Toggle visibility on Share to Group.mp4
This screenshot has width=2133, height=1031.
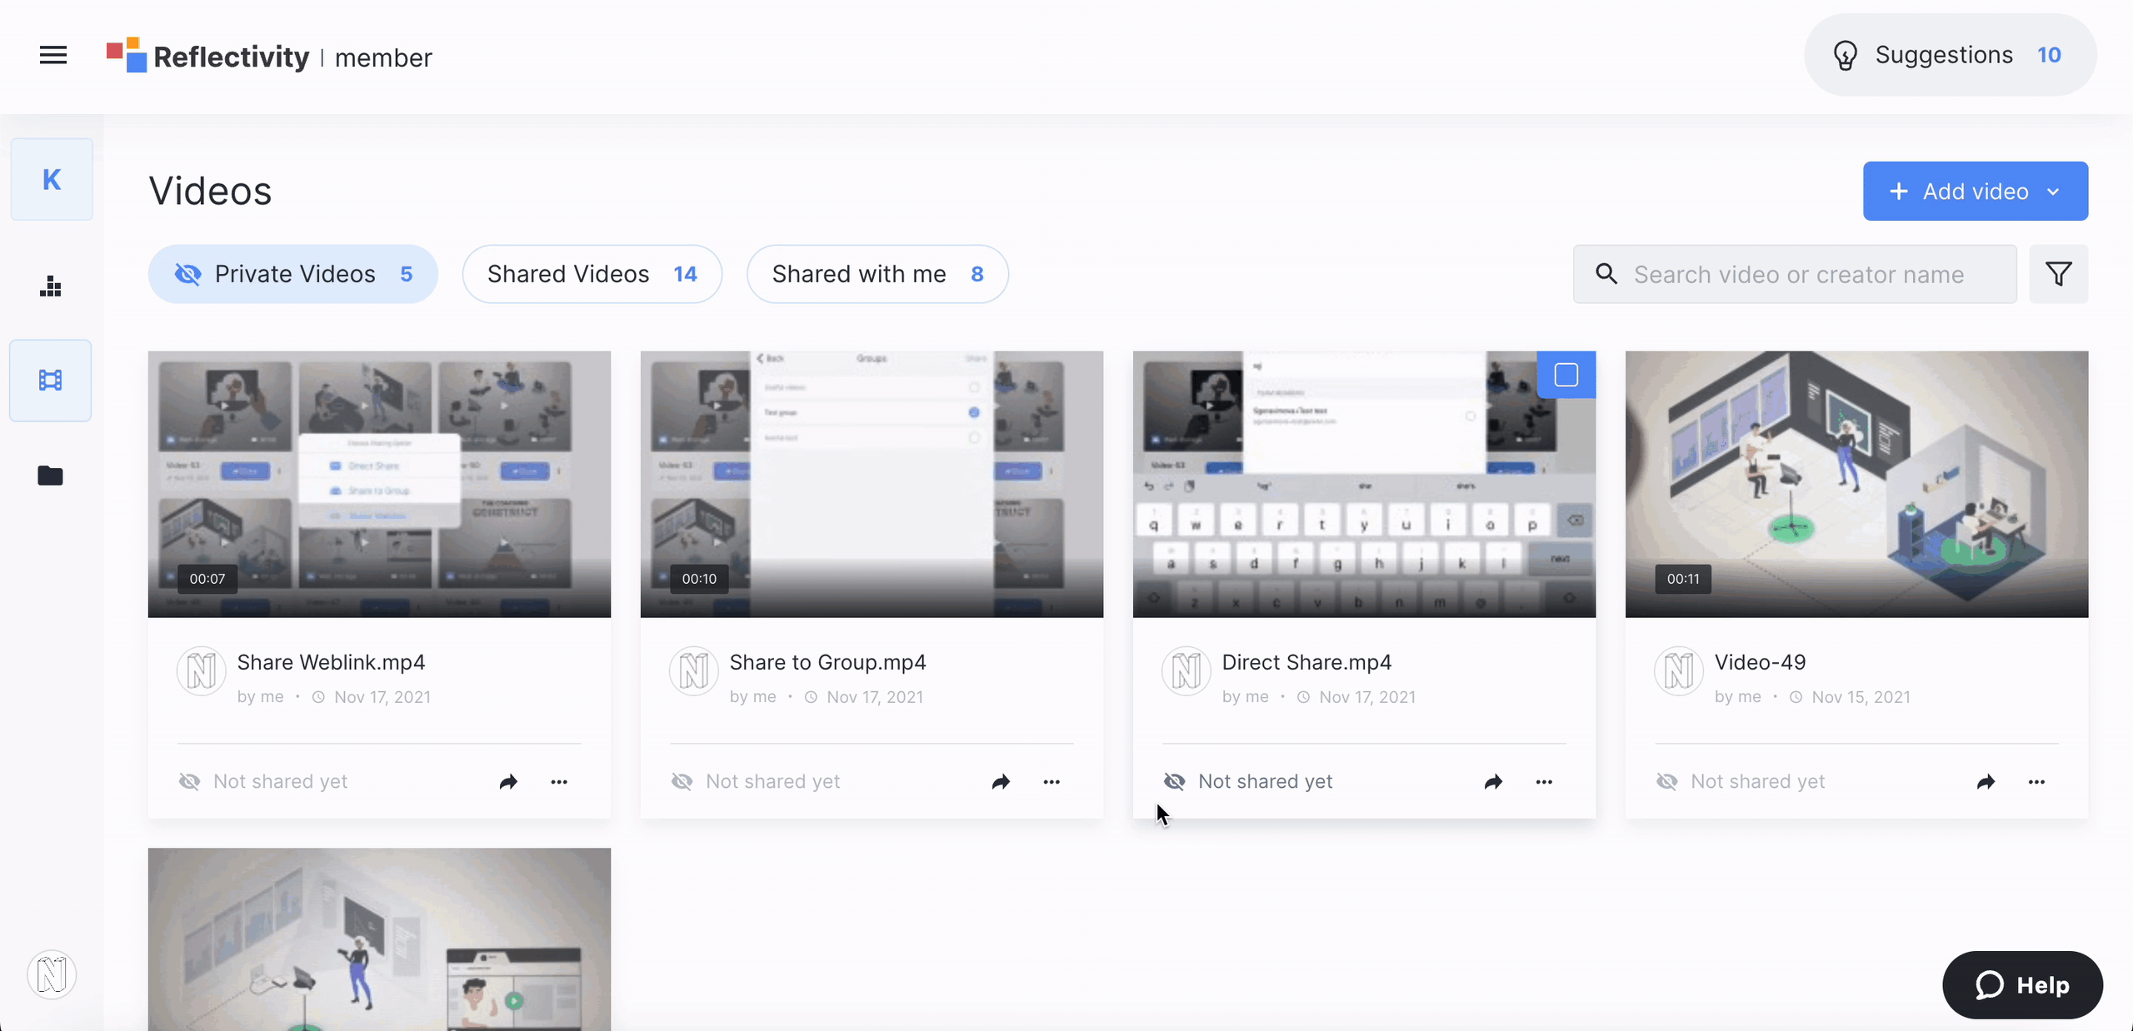pos(683,780)
